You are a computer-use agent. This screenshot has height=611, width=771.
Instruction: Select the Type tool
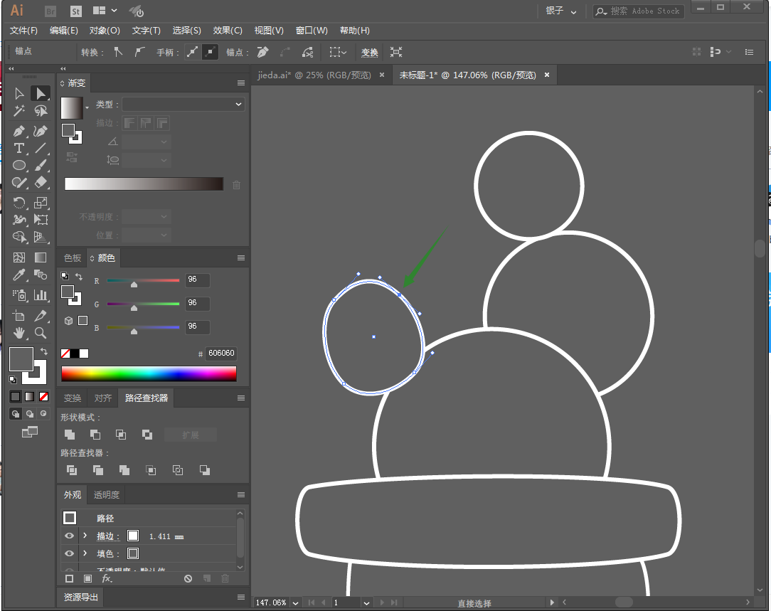pos(19,148)
